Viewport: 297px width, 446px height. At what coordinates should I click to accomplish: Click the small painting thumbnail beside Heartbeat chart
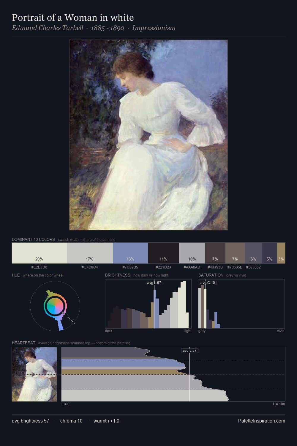(34, 374)
